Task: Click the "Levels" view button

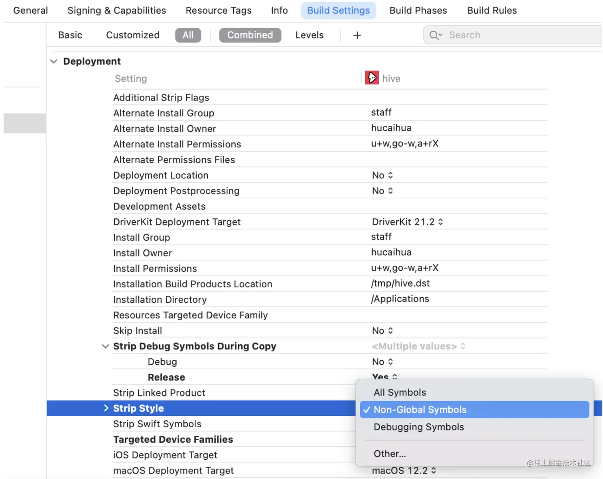Action: coord(309,35)
